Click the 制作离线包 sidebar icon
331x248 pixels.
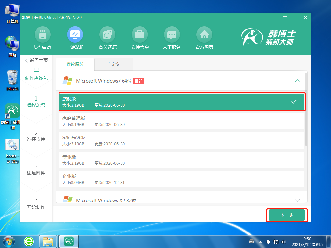[x=36, y=71]
